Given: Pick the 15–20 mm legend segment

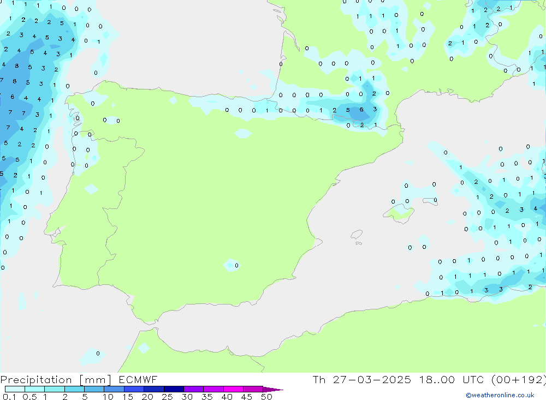Looking at the screenshot, I should tap(134, 389).
